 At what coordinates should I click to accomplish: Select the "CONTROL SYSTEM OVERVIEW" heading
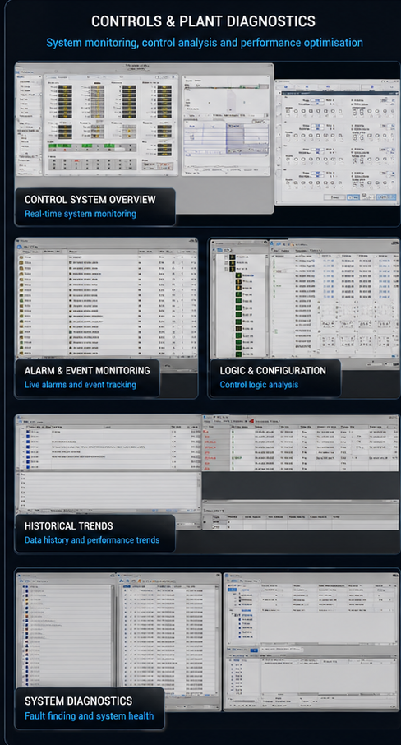[x=90, y=200]
